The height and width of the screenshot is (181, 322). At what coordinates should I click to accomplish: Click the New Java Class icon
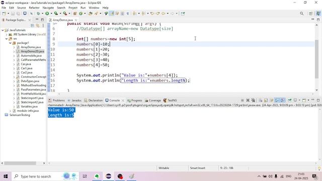coord(80,14)
